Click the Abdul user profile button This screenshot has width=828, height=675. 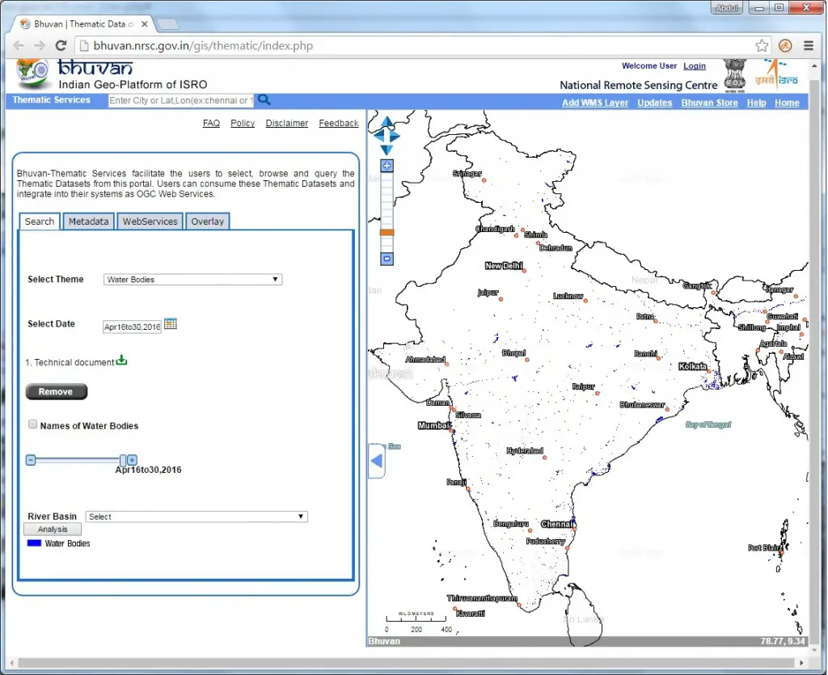tap(727, 7)
